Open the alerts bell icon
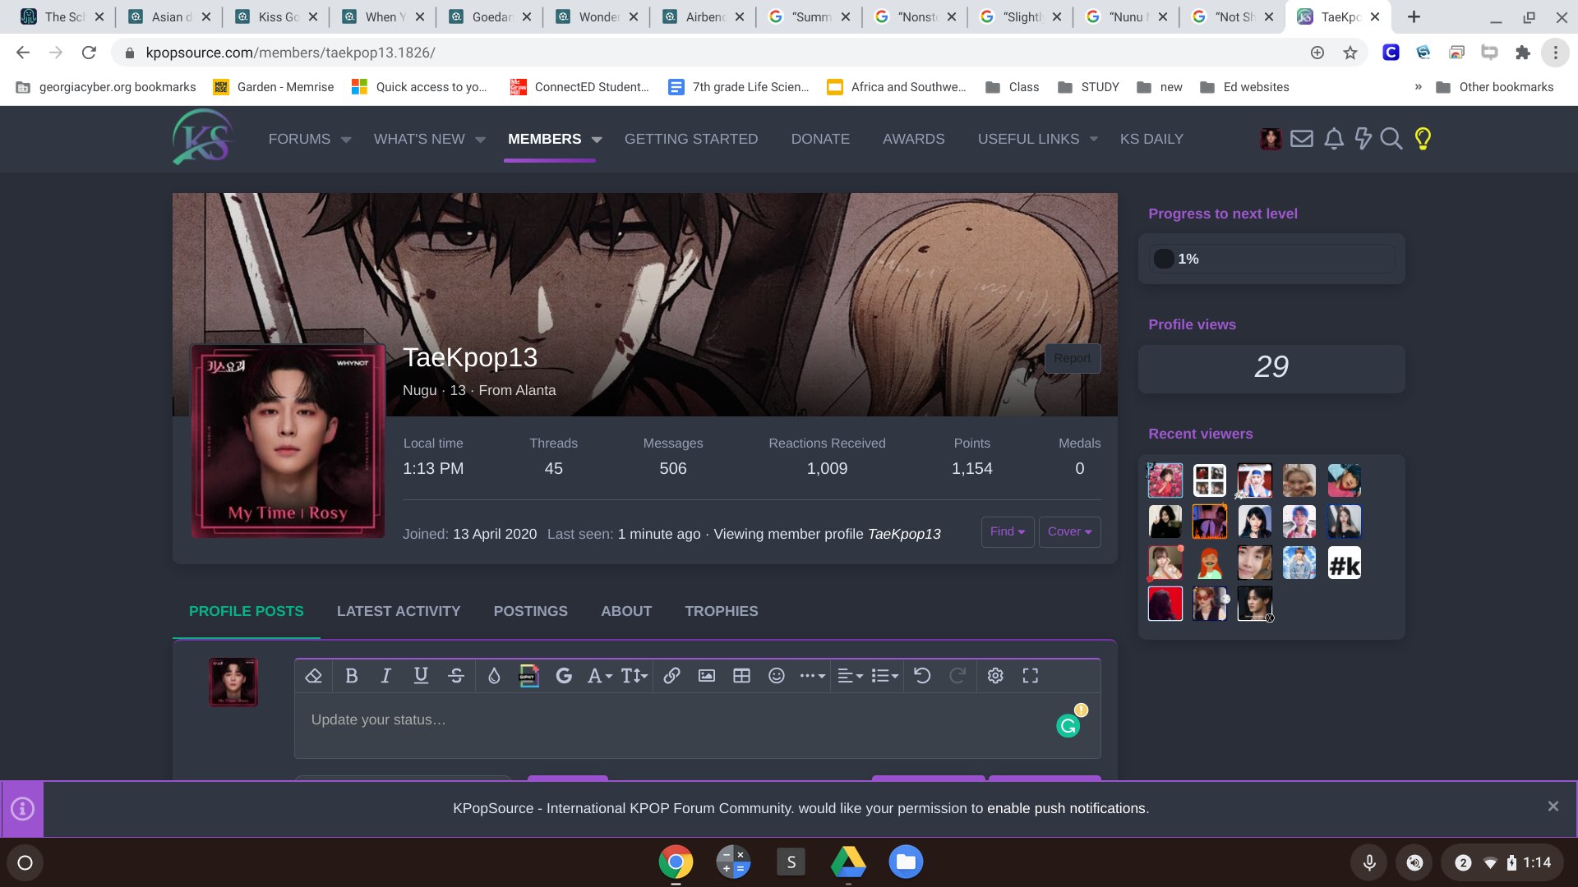 [1334, 139]
